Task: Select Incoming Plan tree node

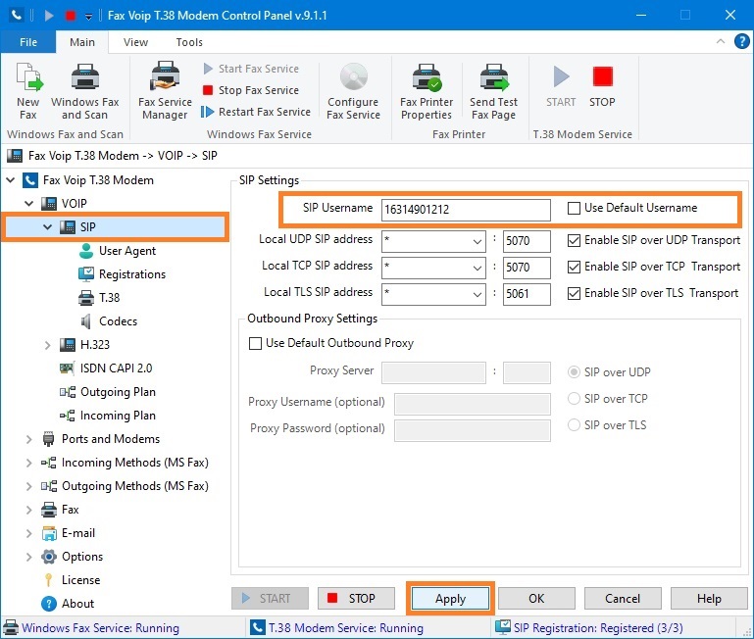Action: click(x=107, y=416)
